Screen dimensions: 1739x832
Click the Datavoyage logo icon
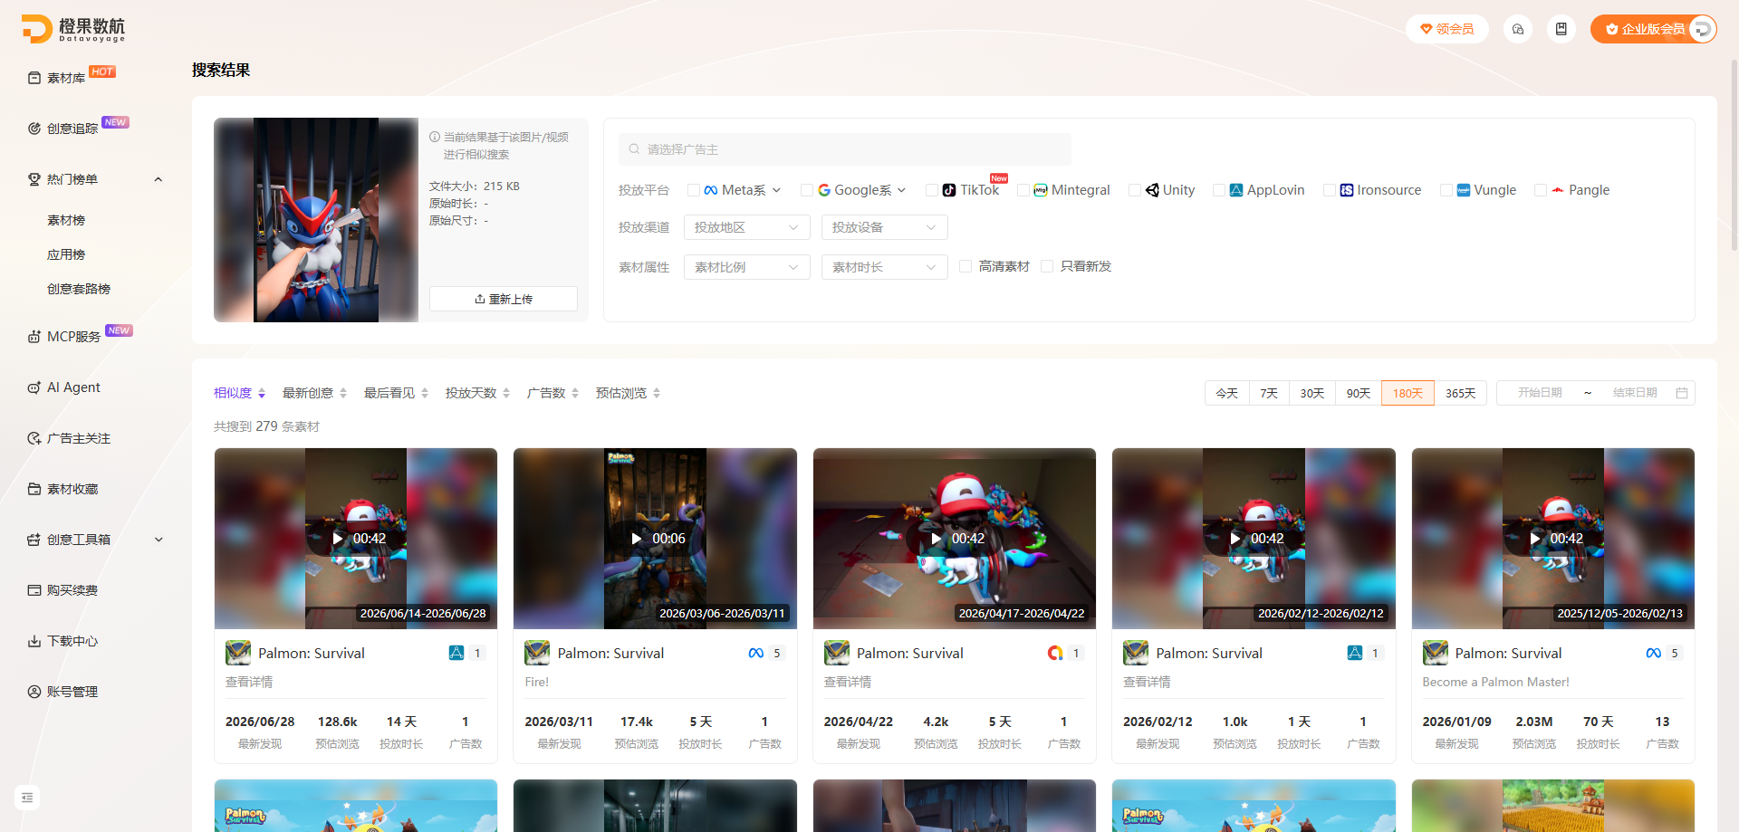(x=36, y=29)
